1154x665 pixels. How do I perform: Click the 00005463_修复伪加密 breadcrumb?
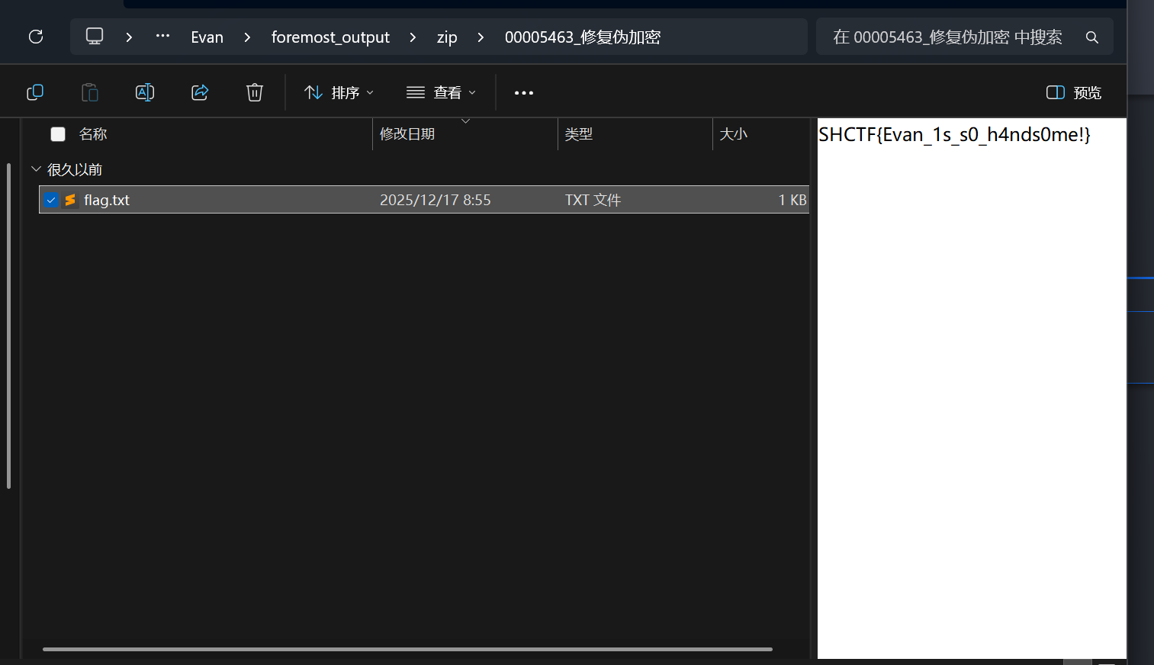coord(583,37)
